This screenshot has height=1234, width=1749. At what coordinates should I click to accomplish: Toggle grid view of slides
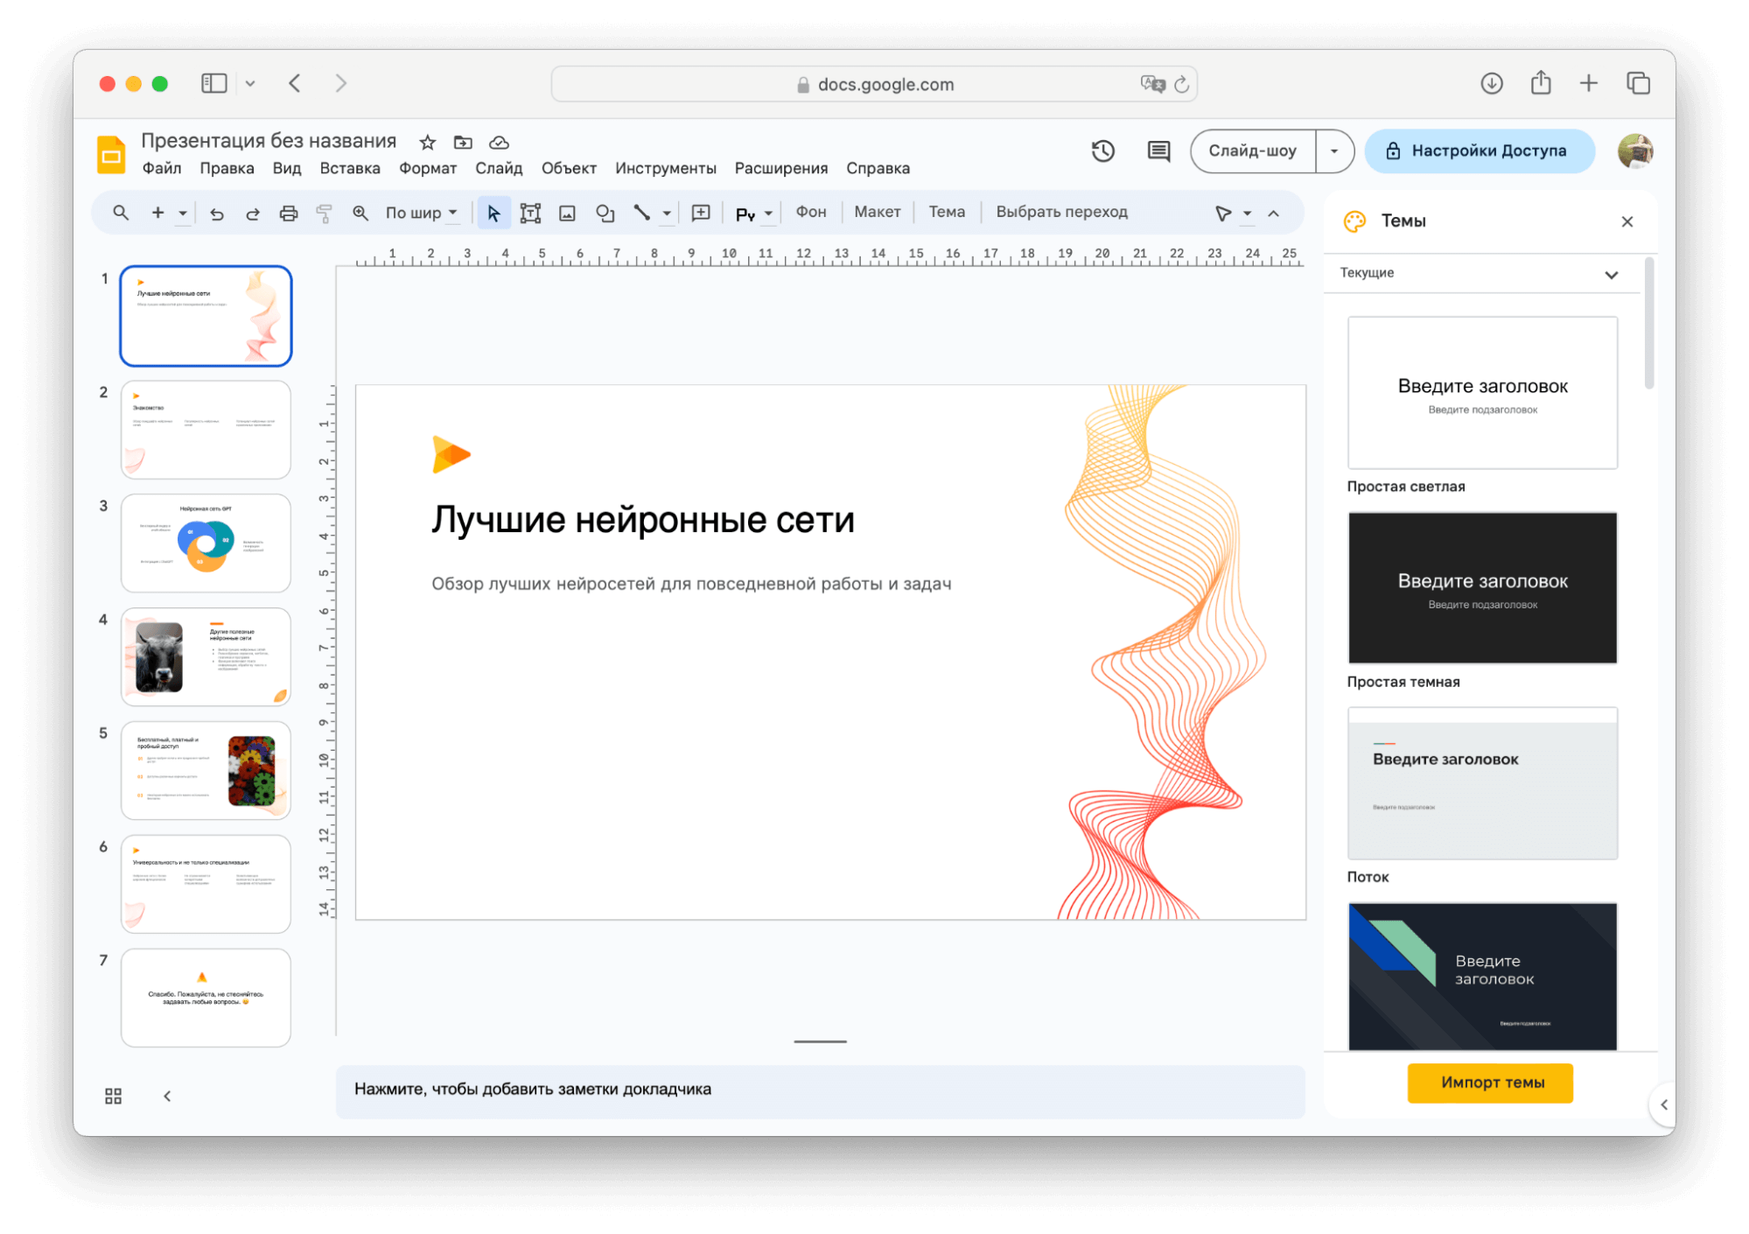point(113,1096)
